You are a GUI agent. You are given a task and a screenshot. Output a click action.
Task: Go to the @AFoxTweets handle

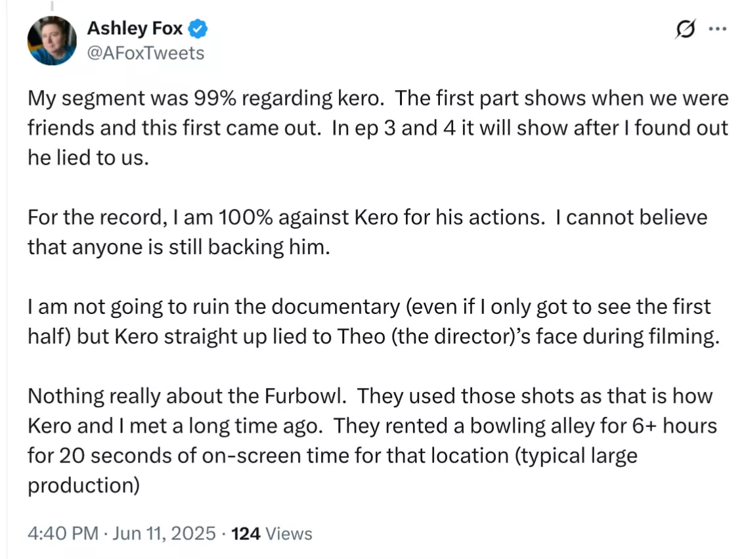point(146,53)
